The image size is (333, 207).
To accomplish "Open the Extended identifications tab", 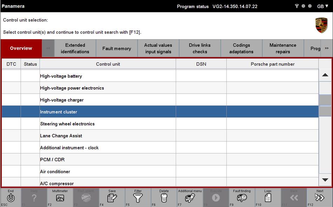I will click(x=75, y=48).
